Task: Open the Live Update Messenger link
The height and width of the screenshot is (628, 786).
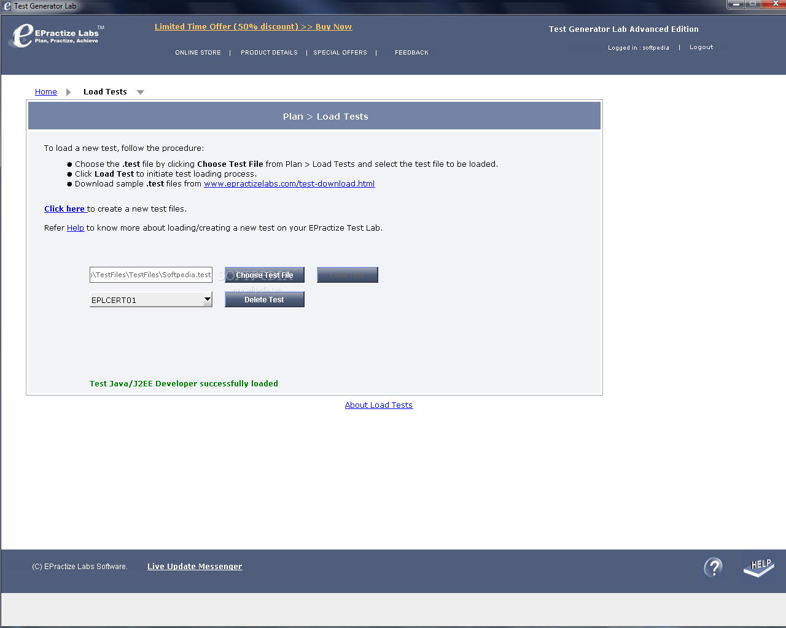Action: 195,567
